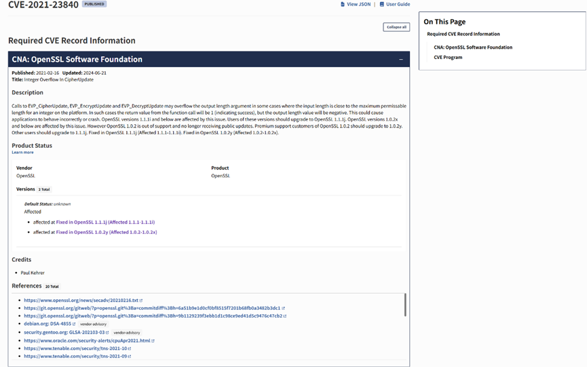Screen dimensions: 587x367
Task: Click external-link icon beside secadv 20210216.txt
Action: [141, 301]
